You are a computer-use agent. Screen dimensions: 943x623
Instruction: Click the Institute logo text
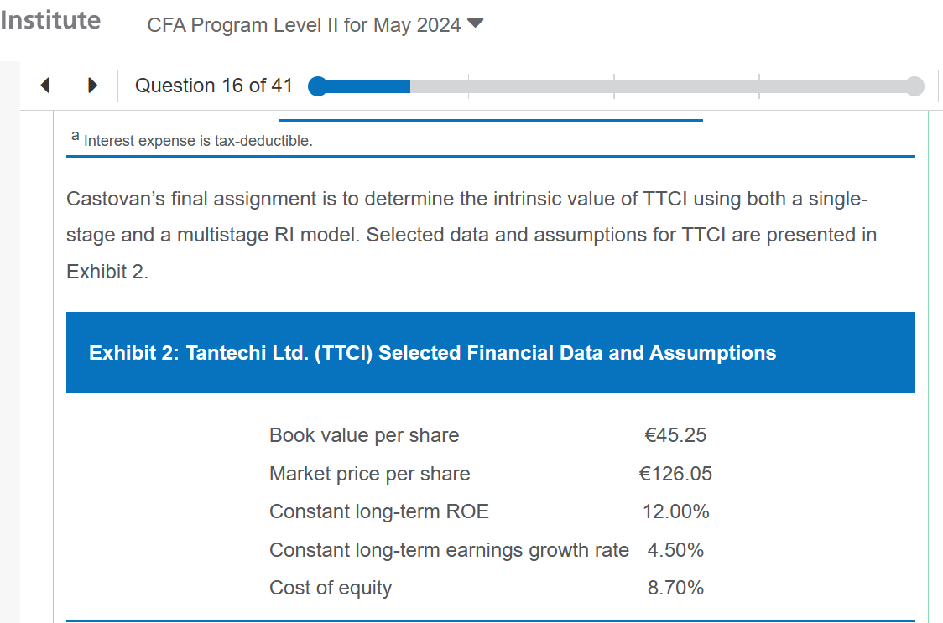(x=50, y=20)
